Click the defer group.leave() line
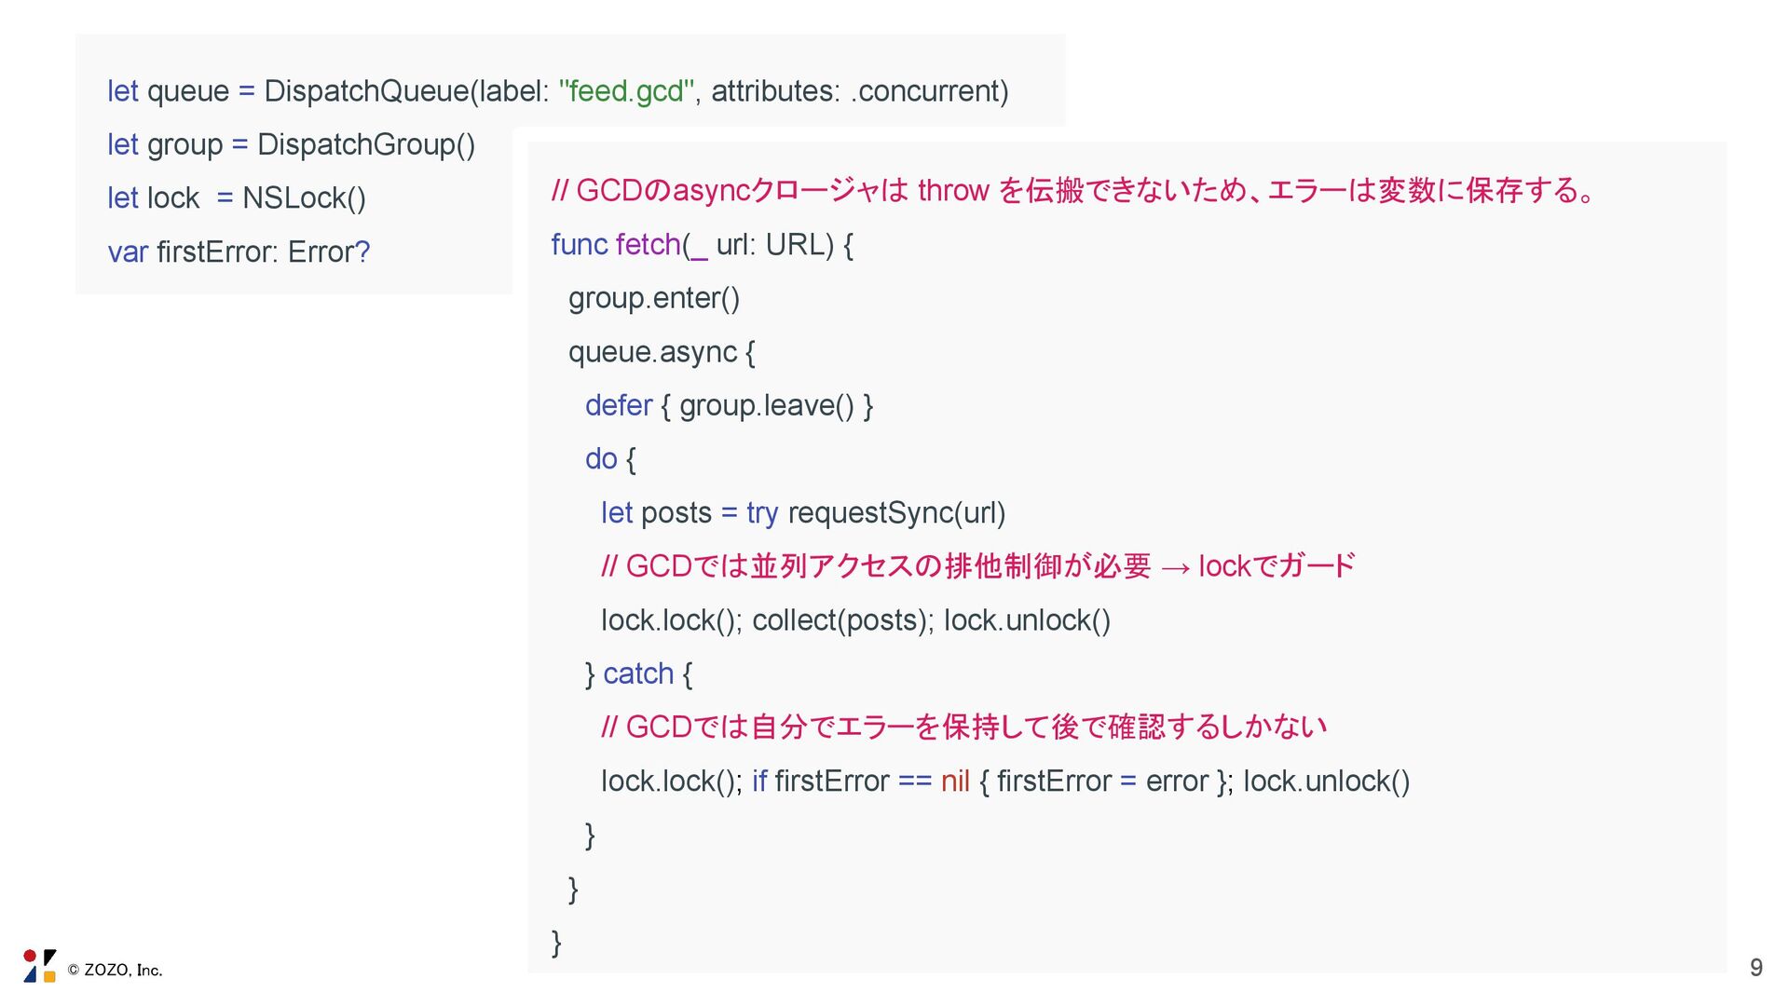Screen dimensions: 1789x1006 pos(728,406)
